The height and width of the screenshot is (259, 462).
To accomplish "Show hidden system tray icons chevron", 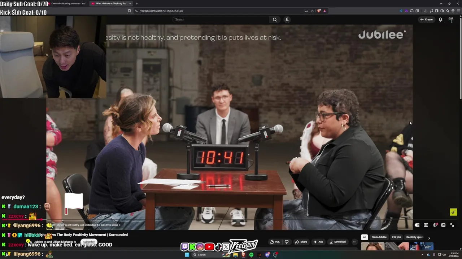I will pos(422,255).
